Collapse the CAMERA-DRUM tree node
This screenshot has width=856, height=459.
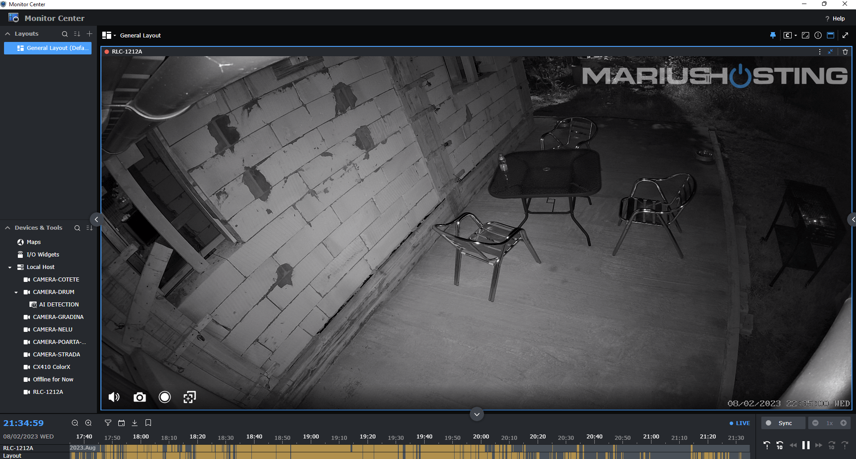point(16,293)
